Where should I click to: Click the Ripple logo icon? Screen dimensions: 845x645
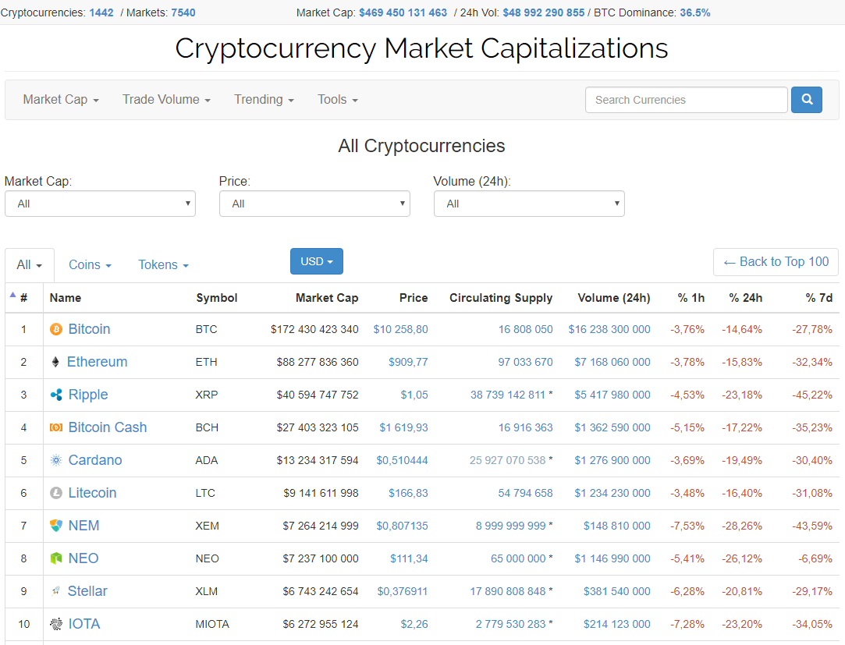pyautogui.click(x=55, y=395)
